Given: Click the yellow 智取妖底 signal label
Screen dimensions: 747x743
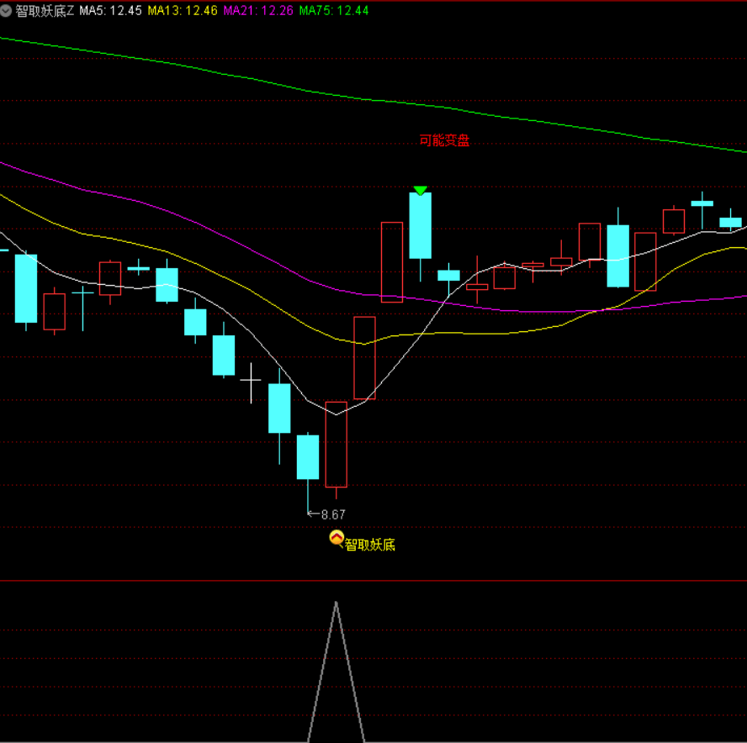Looking at the screenshot, I should [370, 545].
